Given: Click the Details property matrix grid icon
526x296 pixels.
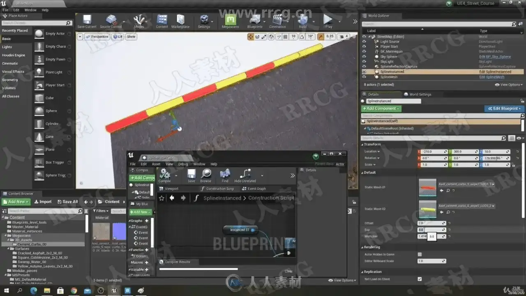Looking at the screenshot, I should click(x=512, y=138).
